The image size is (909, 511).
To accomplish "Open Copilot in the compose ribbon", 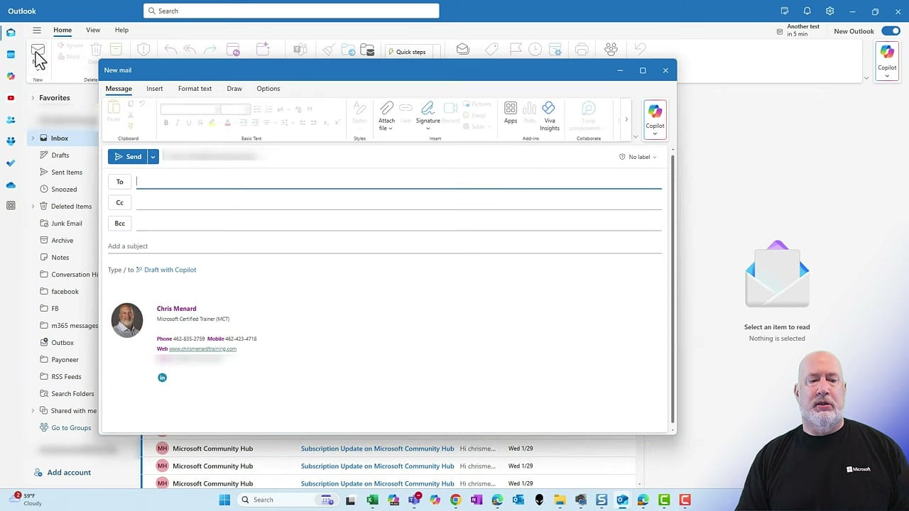I will tap(654, 115).
